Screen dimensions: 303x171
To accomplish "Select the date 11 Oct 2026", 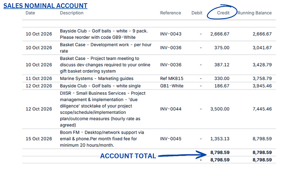I will point(39,78).
